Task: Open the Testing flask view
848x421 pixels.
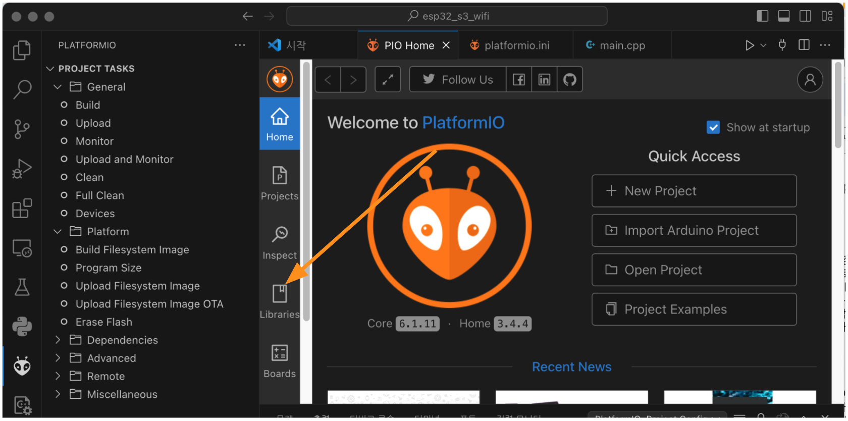Action: [22, 287]
